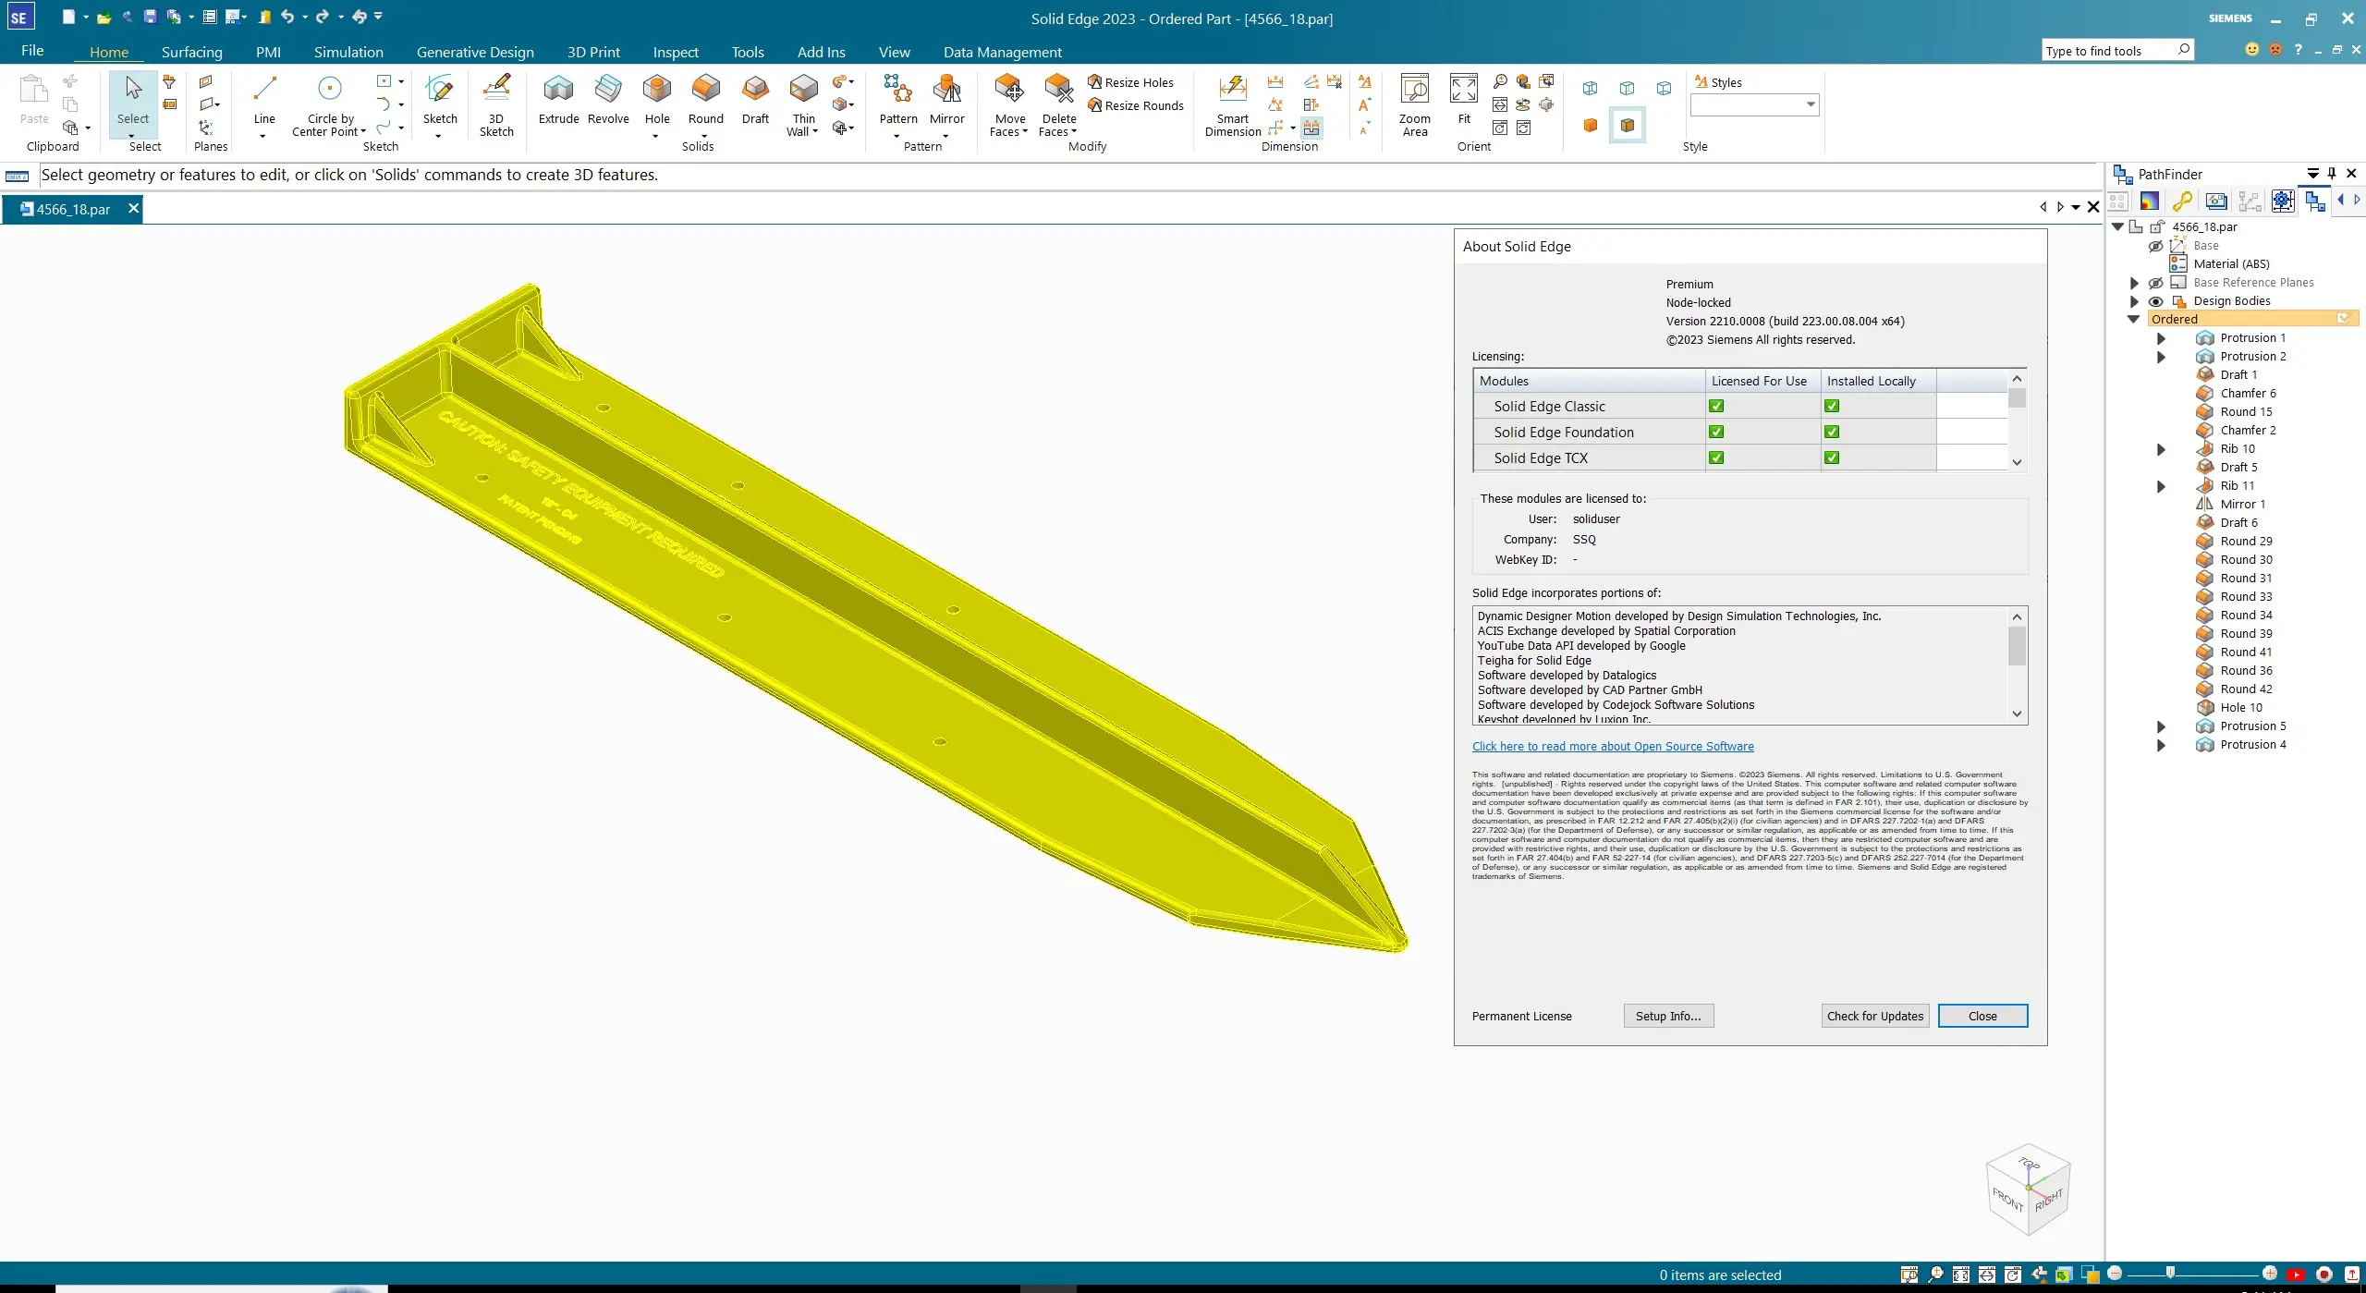
Task: Select the Delete Faces tool
Action: pyautogui.click(x=1058, y=104)
